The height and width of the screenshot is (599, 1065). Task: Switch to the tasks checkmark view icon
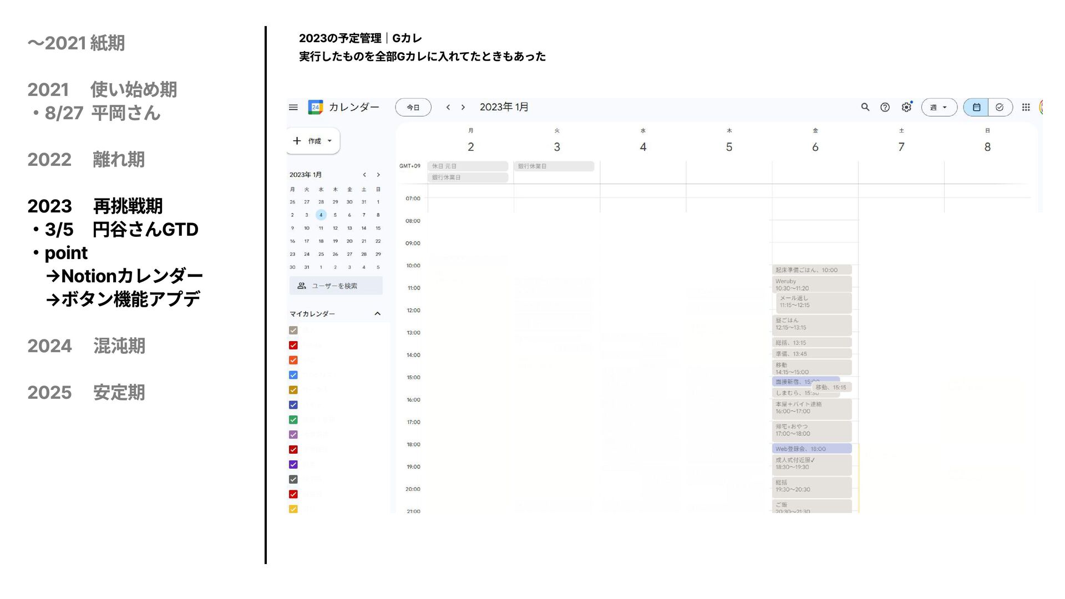tap(1000, 107)
